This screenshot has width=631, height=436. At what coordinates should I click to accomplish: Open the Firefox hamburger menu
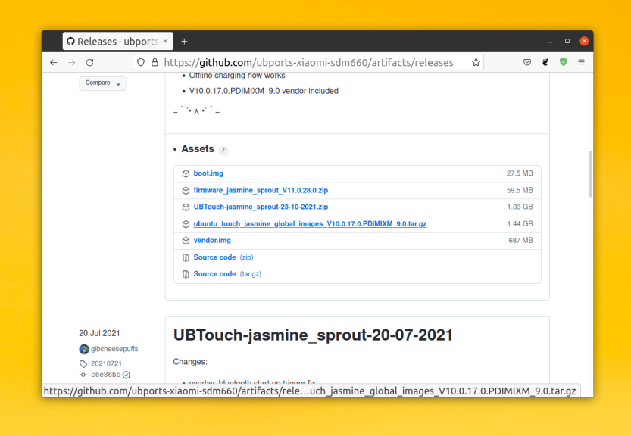click(582, 62)
